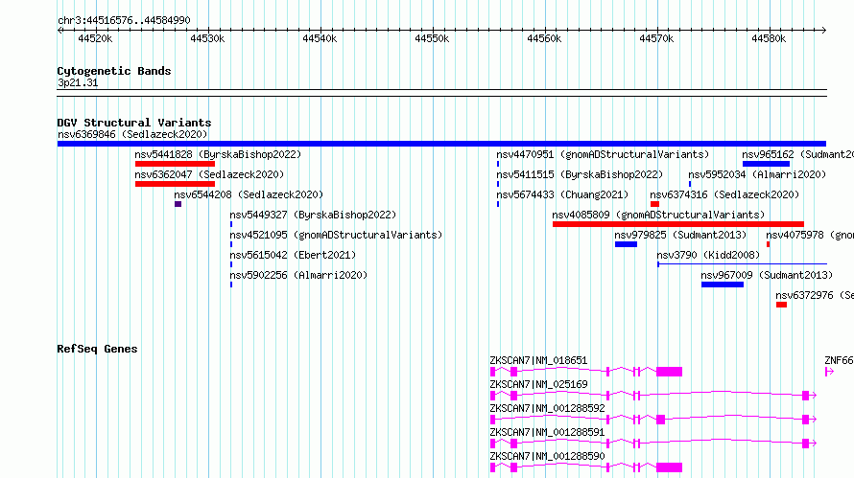Select variant nsv5674433 (Chuang2021)
Viewport: 854px width, 478px height.
click(562, 194)
